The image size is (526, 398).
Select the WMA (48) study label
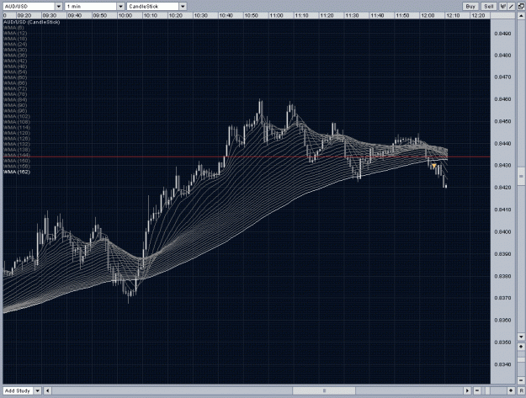15,66
